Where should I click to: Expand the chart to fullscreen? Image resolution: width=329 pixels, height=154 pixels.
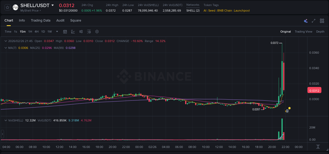314,20
